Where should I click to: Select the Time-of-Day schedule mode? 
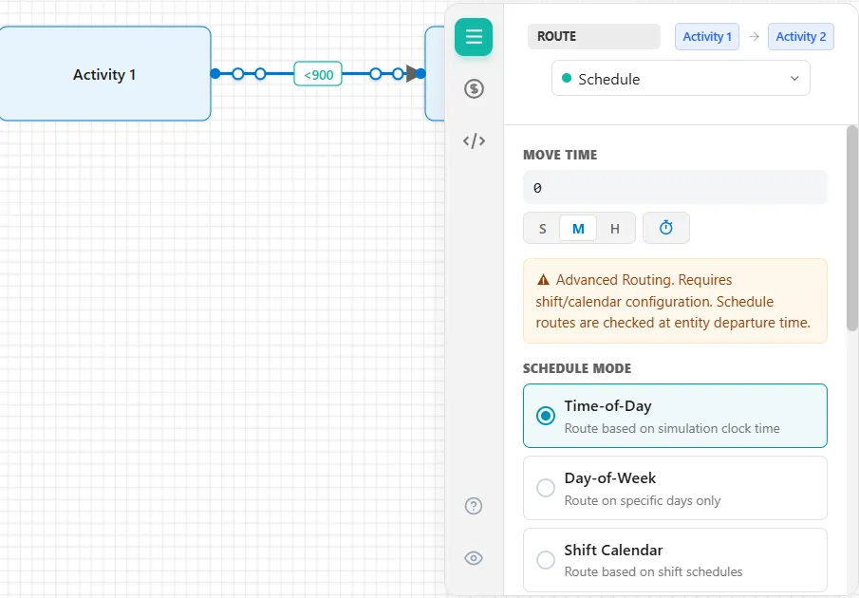click(675, 416)
